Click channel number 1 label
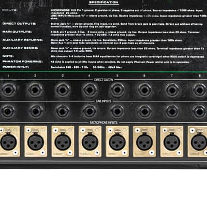This screenshot has height=207, width=207. coord(8,76)
